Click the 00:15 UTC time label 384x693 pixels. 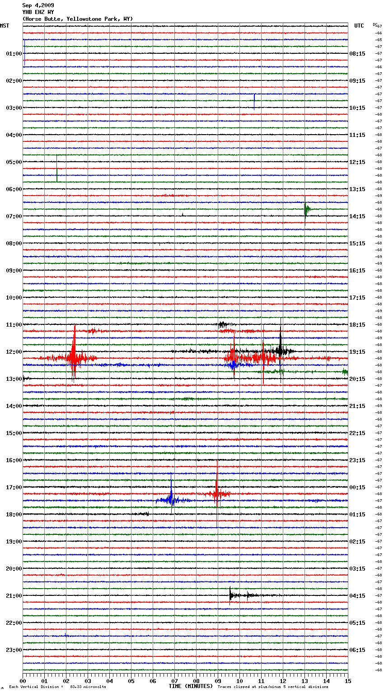point(357,487)
